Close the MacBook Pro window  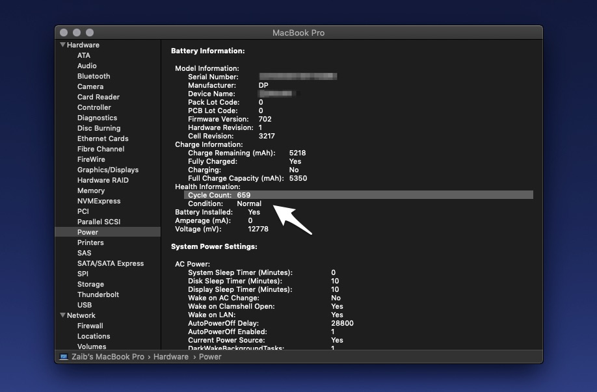64,33
